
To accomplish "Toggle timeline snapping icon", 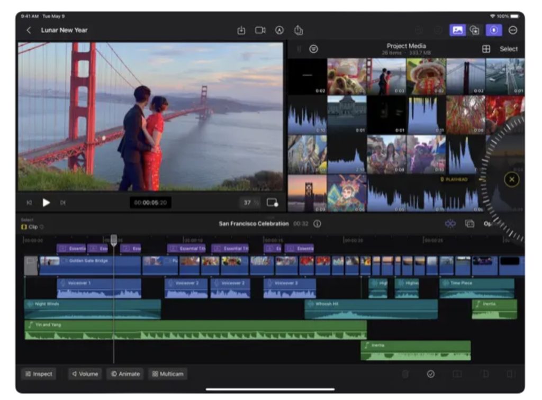I will pos(450,224).
